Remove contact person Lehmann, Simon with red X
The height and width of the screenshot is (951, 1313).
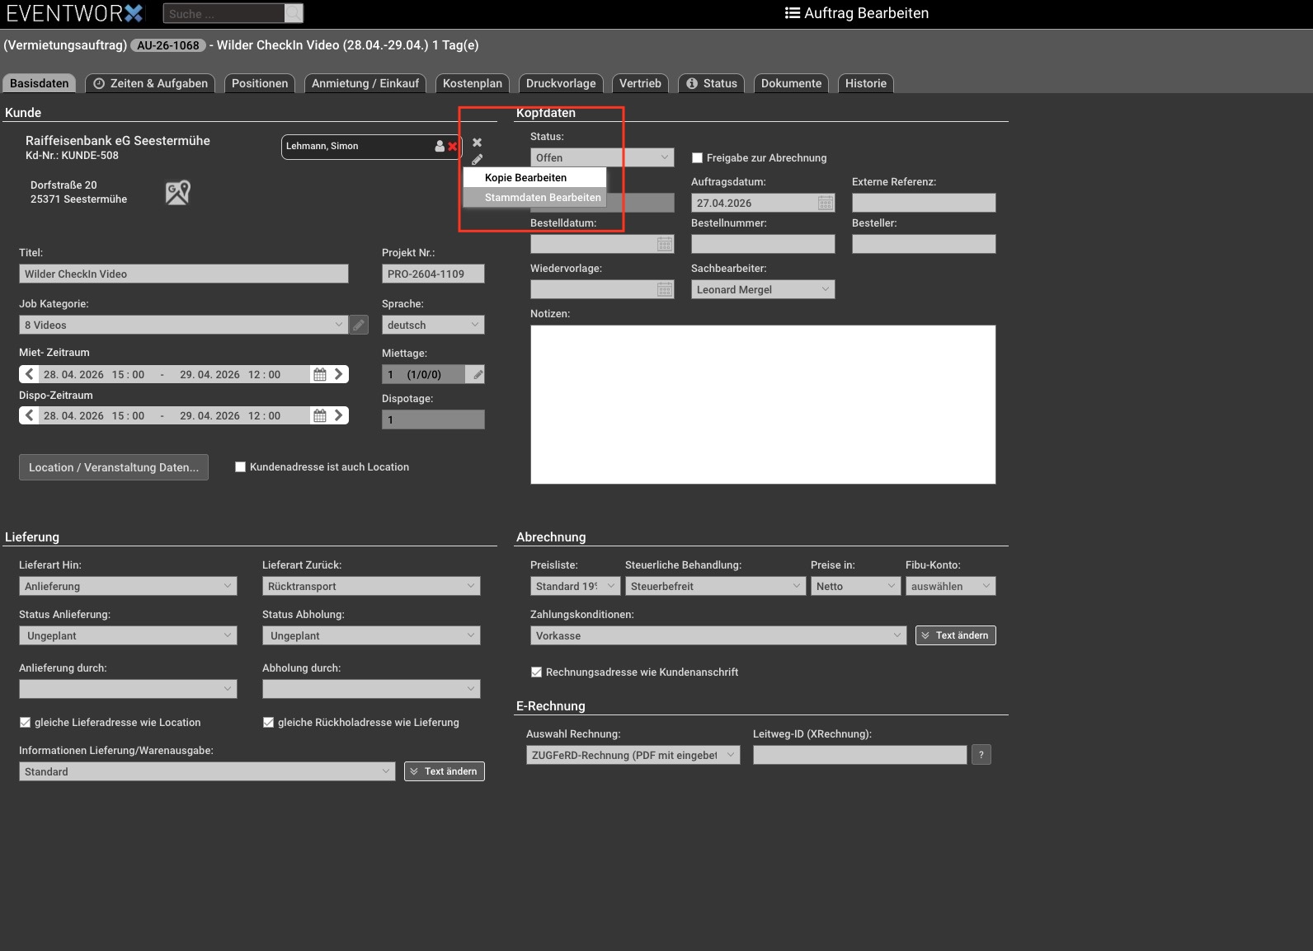(x=452, y=147)
